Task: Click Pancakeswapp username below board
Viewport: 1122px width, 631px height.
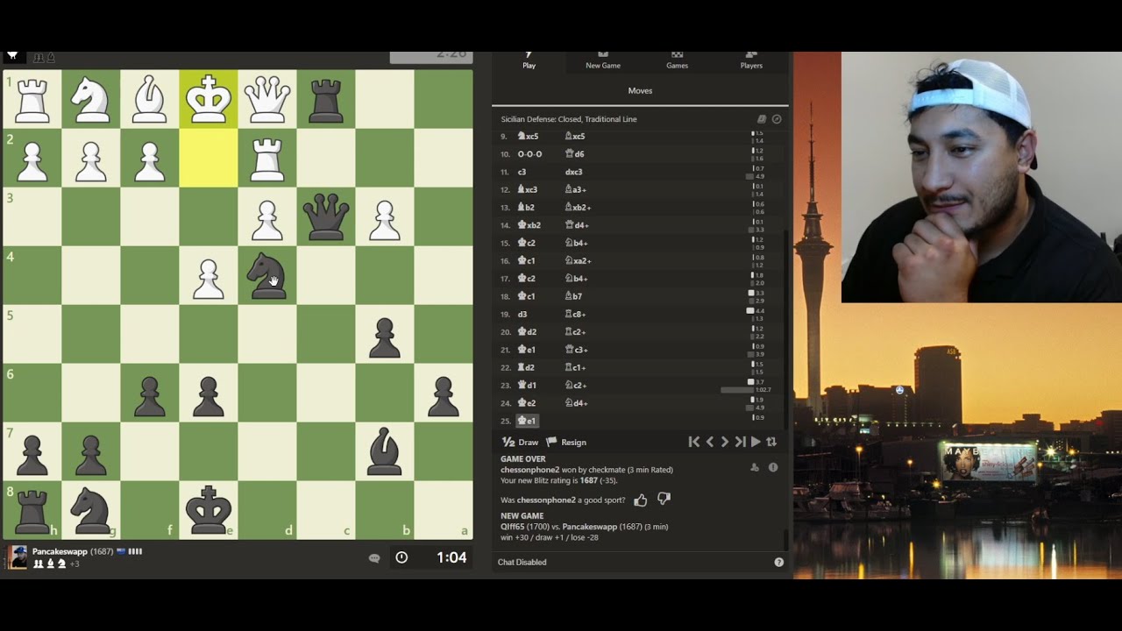Action: coord(60,551)
